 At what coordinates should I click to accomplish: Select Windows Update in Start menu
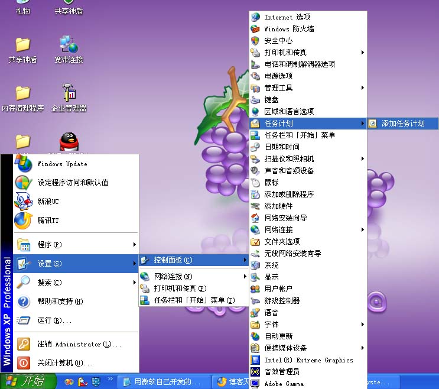76,164
